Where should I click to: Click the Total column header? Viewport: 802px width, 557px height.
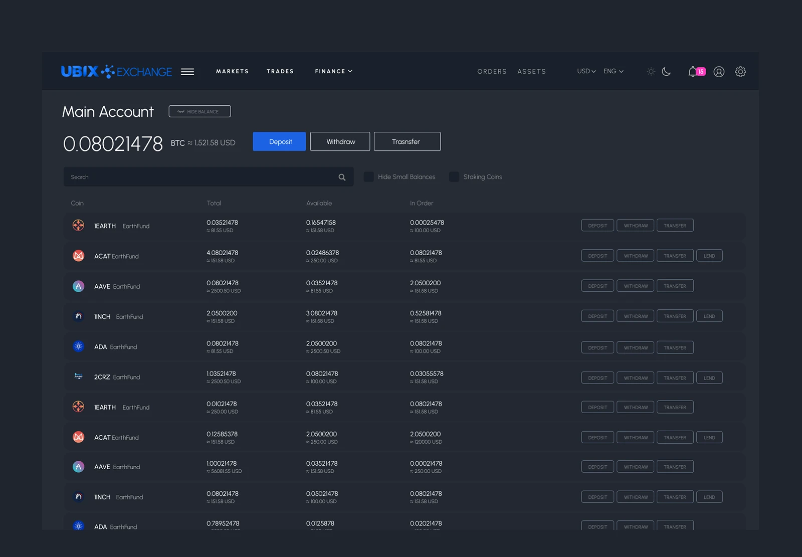[214, 203]
